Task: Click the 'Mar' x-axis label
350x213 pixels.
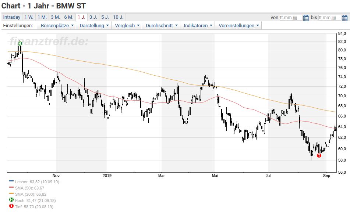Action: click(x=162, y=176)
